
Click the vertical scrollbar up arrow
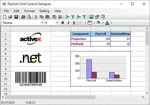[x=147, y=29]
